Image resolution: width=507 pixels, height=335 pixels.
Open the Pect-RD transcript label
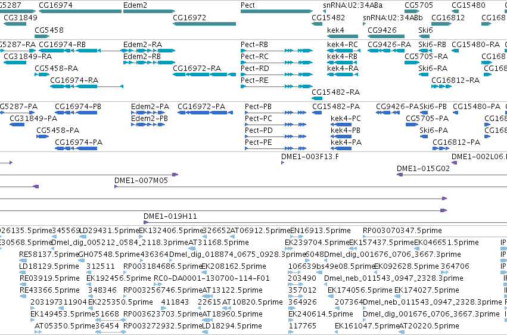[255, 68]
